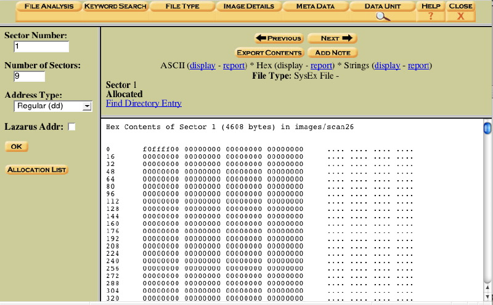Click the Close tab label
Screen dimensions: 493x305
tap(460, 6)
